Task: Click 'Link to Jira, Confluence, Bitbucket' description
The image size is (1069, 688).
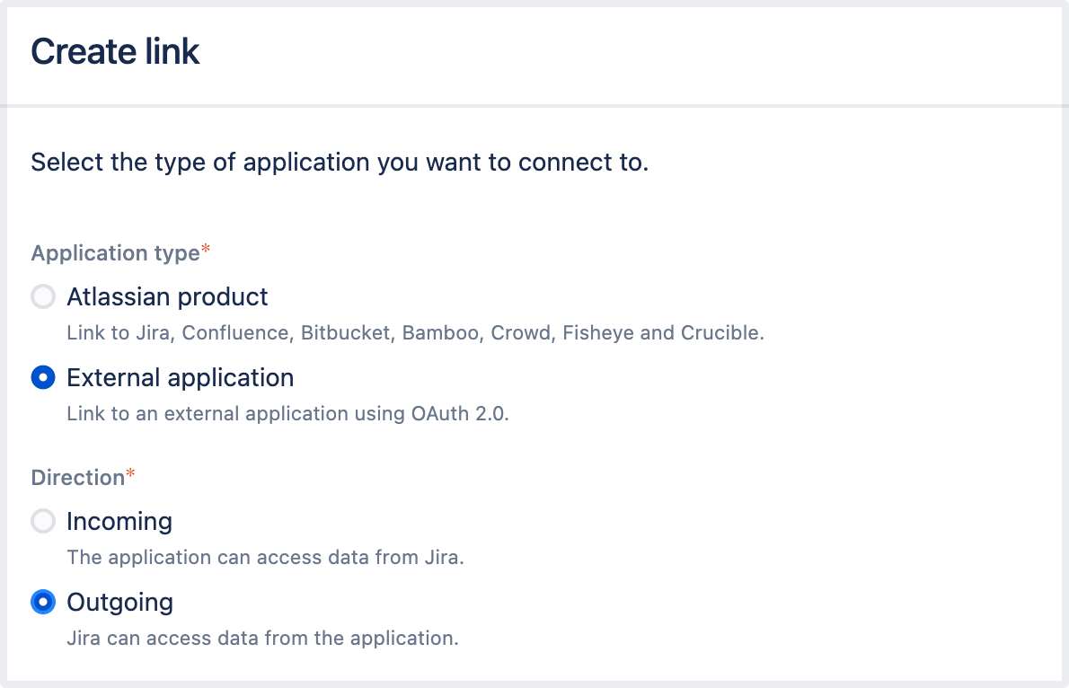Action: [415, 332]
